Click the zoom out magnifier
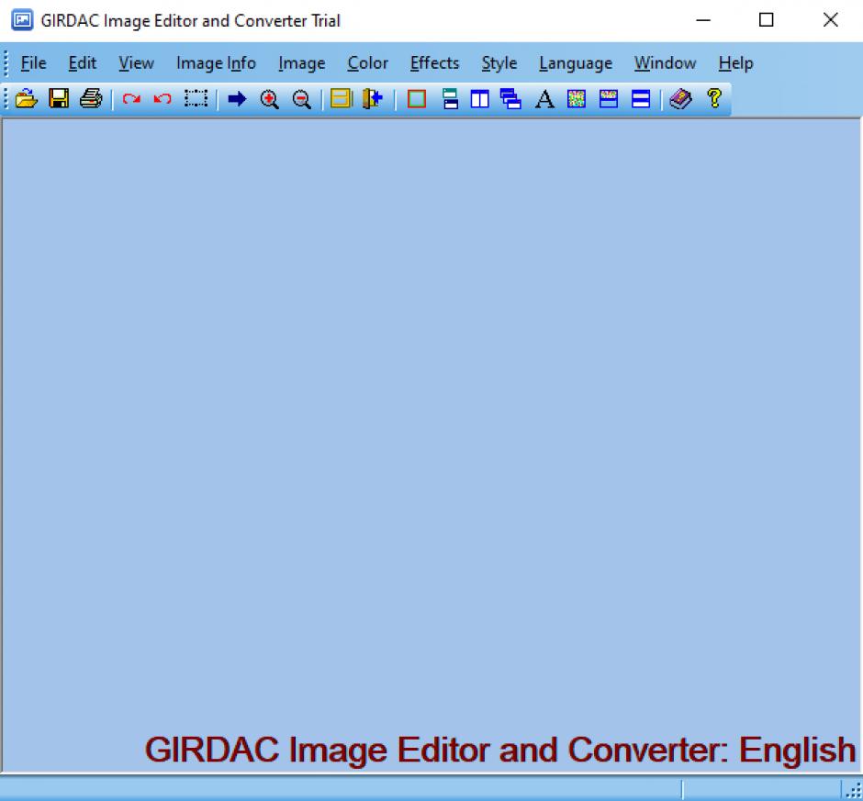863x801 pixels. (x=302, y=100)
